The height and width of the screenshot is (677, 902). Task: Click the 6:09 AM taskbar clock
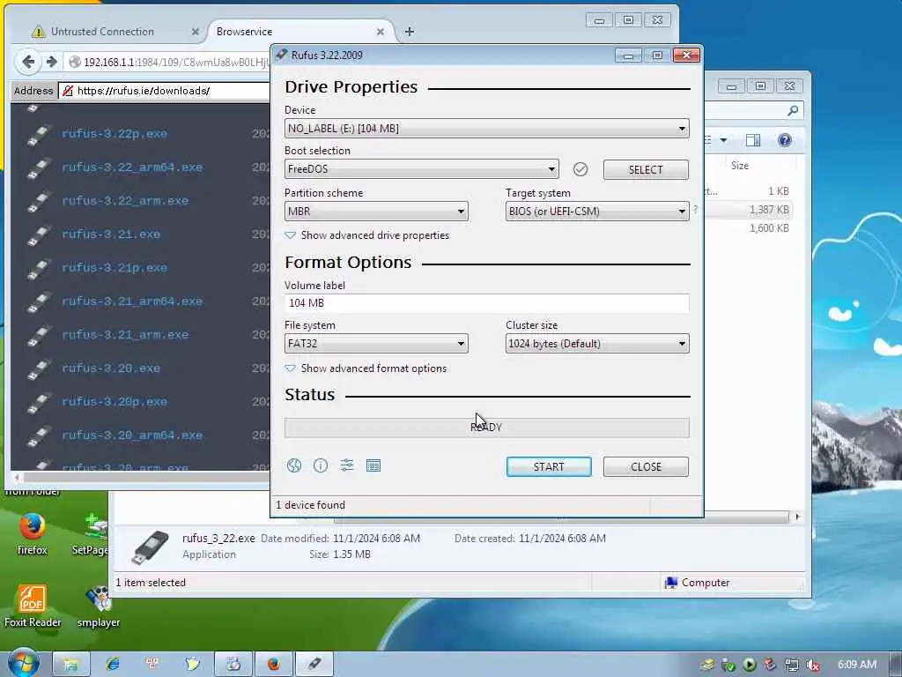click(857, 665)
